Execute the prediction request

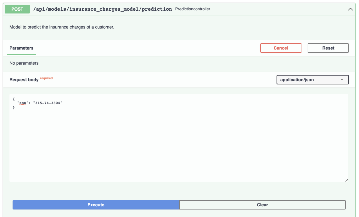(x=96, y=205)
